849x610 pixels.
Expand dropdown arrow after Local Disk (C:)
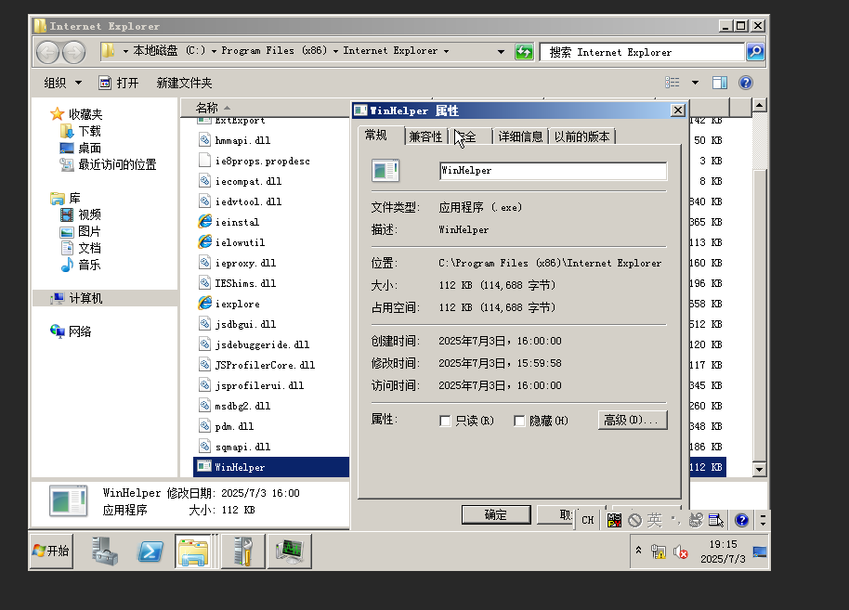(214, 51)
